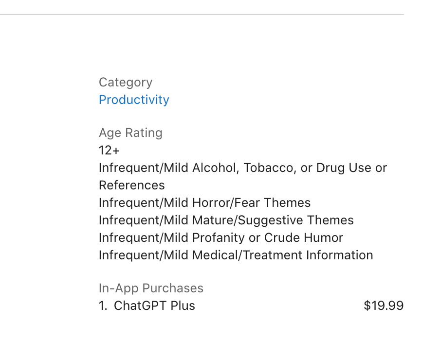Click the Age Rating heading
The width and height of the screenshot is (440, 338).
[130, 133]
